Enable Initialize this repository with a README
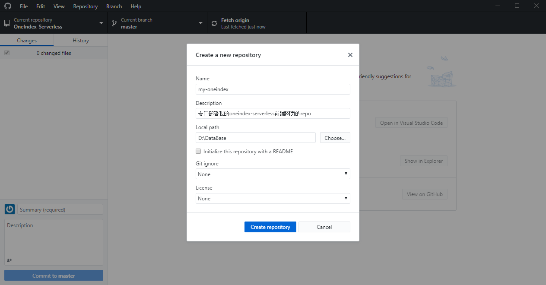 click(x=199, y=152)
